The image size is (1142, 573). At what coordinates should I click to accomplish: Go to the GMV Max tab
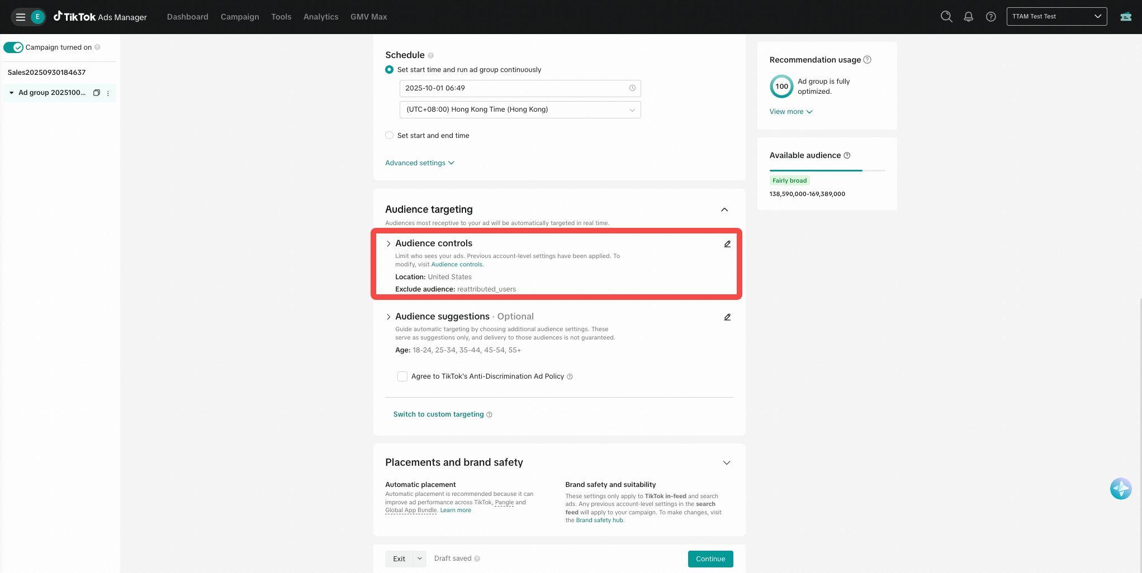pos(368,17)
